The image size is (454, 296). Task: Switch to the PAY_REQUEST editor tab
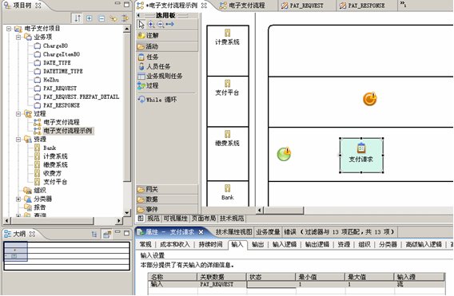pos(303,6)
